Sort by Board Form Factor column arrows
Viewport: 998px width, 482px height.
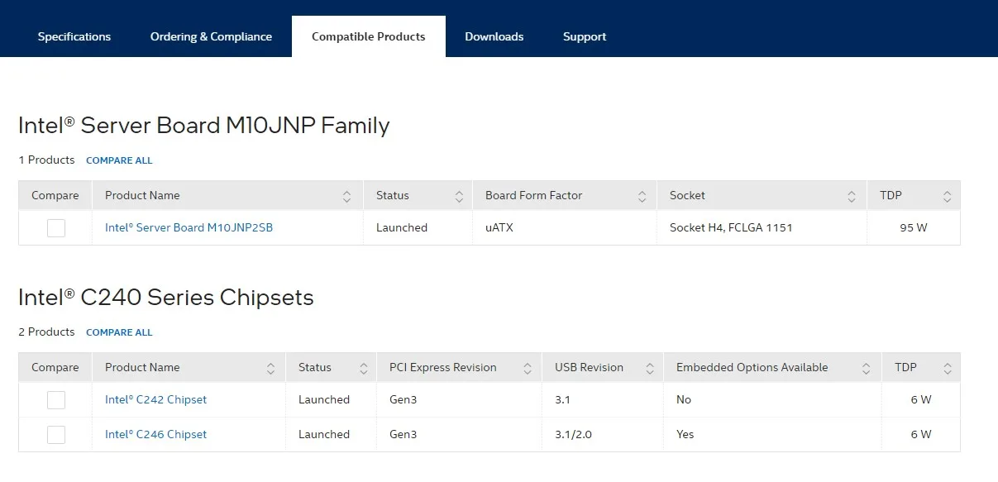tap(642, 196)
